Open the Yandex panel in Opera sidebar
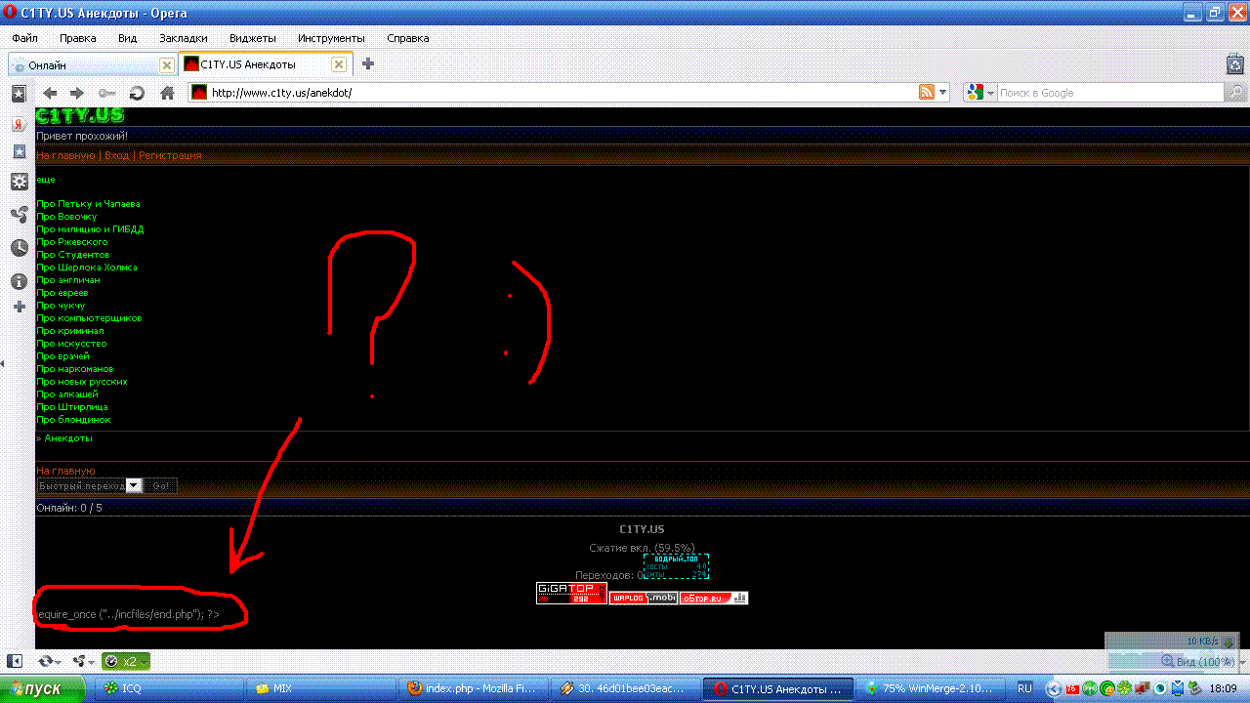1250x703 pixels. [x=18, y=124]
